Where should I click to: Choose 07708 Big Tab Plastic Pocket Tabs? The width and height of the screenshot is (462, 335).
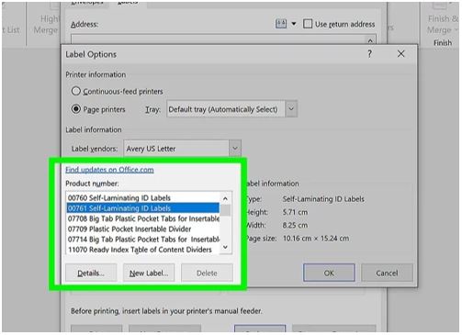143,218
